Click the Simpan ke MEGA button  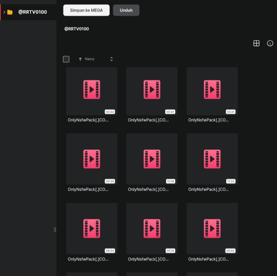coord(86,10)
